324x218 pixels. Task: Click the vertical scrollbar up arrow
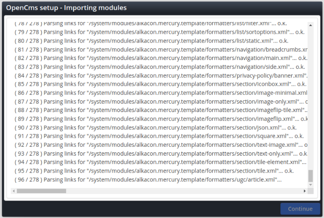coord(310,24)
